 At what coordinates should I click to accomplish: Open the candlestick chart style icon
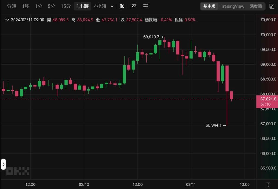click(122, 6)
